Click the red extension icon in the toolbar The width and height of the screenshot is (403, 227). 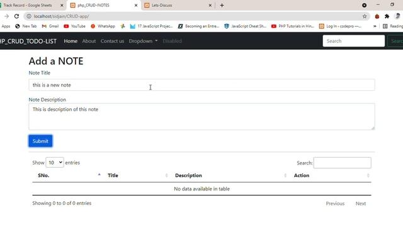click(377, 16)
